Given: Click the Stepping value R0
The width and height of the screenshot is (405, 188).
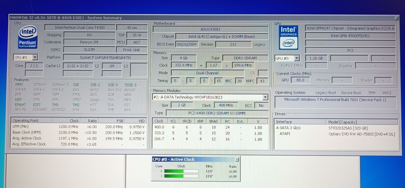Looking at the screenshot, I should tap(89, 35).
